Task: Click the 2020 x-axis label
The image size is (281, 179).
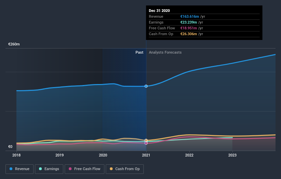Action: 103,155
